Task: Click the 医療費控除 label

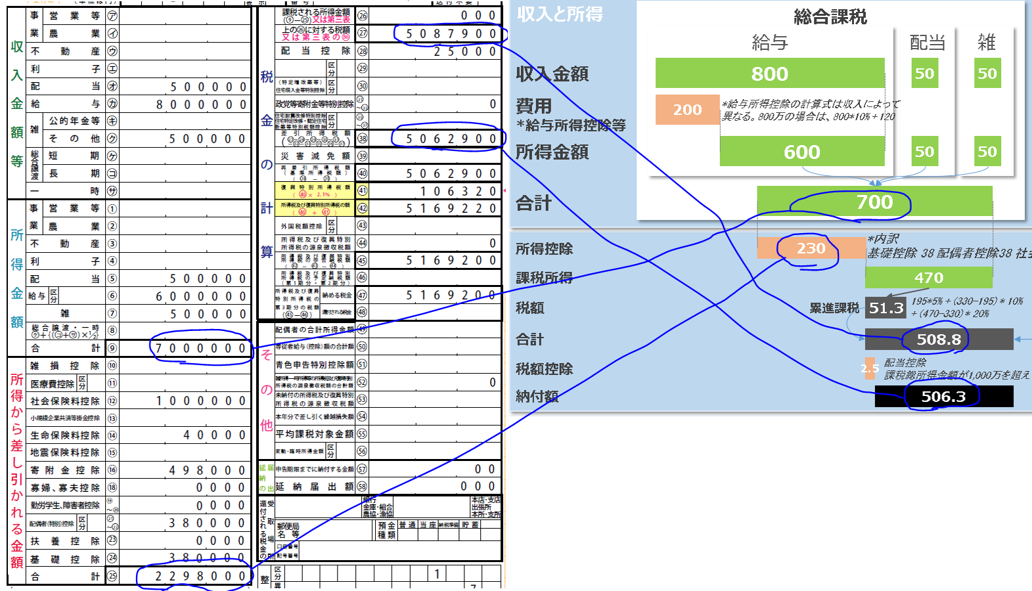Action: pyautogui.click(x=53, y=383)
